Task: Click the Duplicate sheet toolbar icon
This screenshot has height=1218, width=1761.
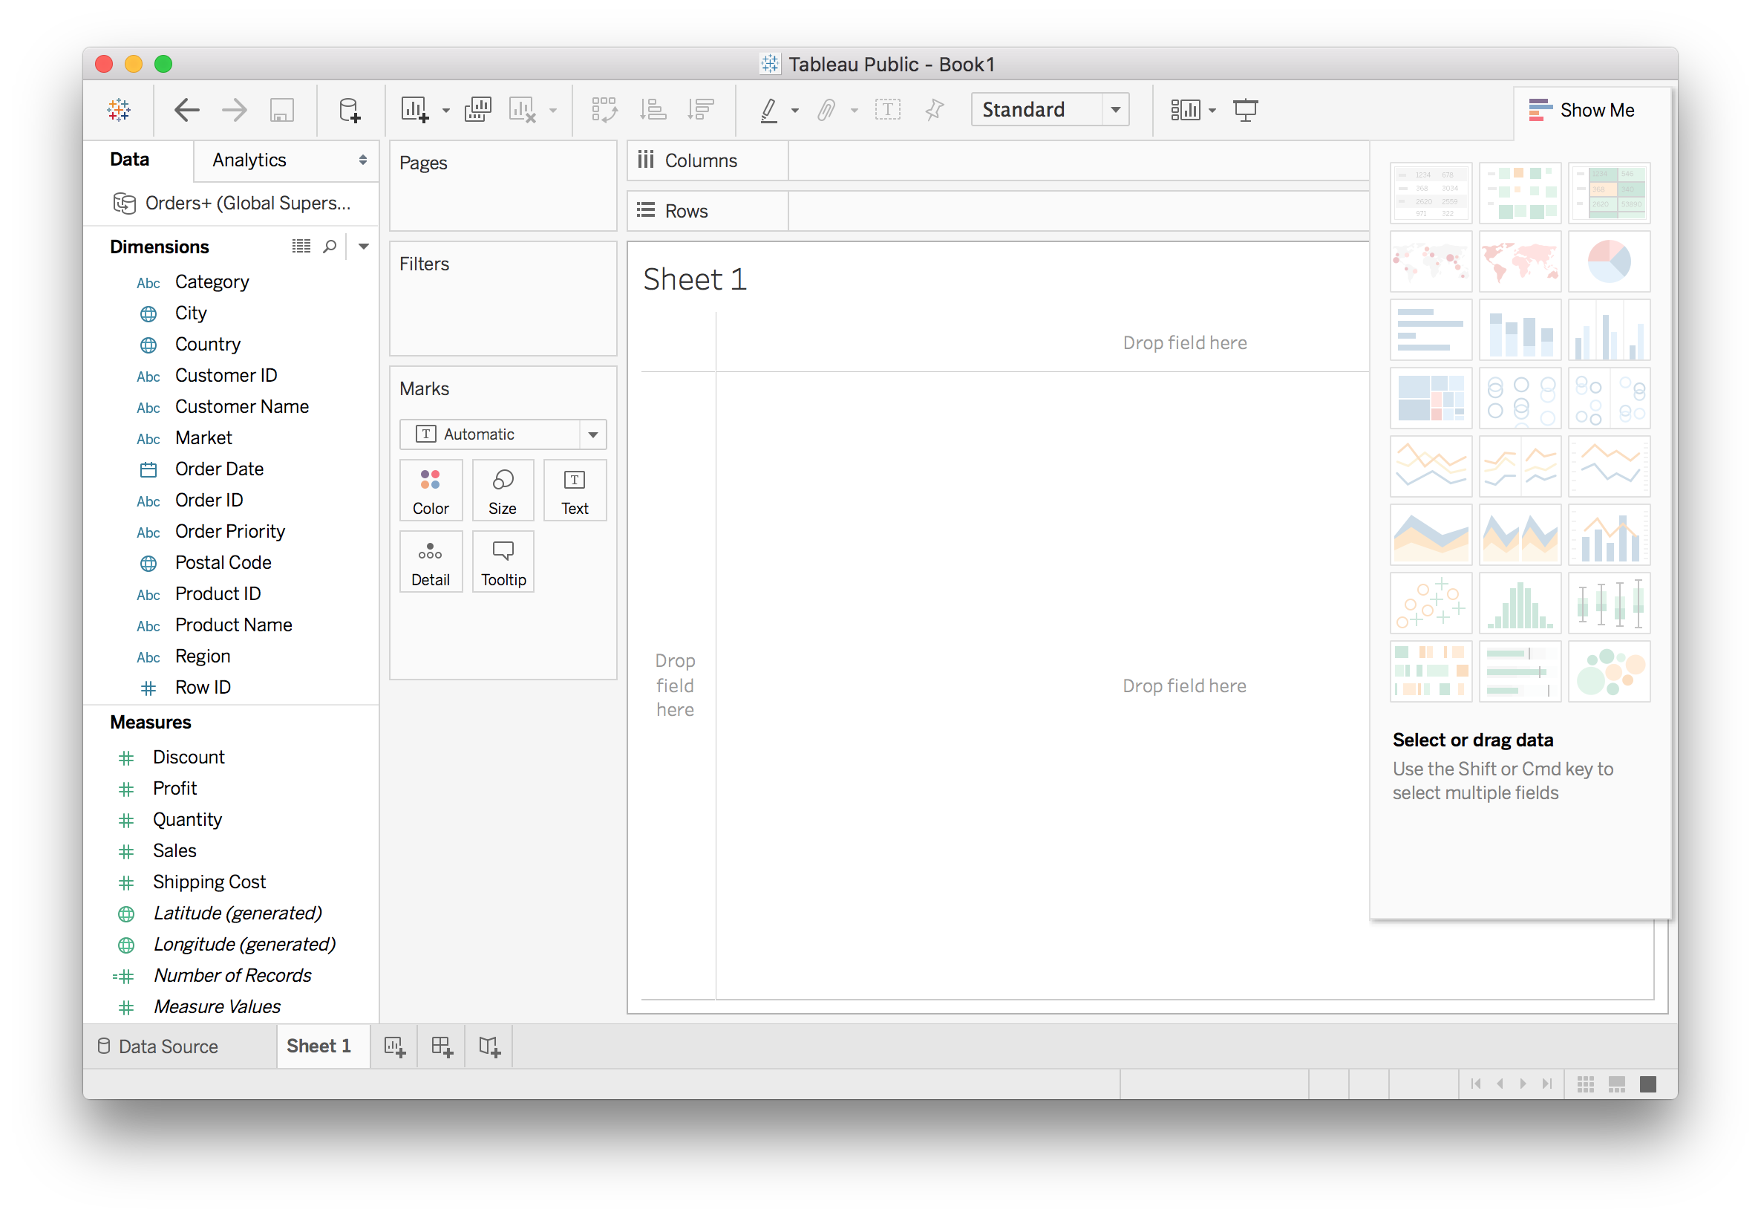Action: pyautogui.click(x=478, y=110)
